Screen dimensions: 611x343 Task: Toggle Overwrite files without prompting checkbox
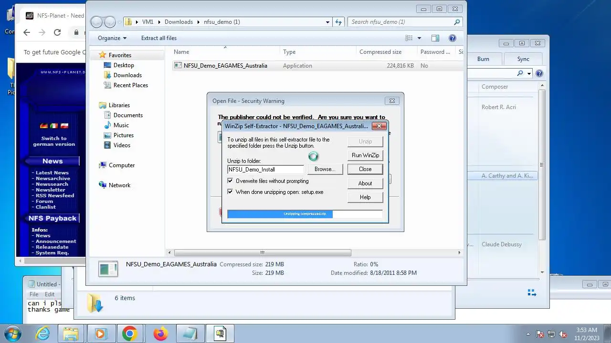pos(230,181)
